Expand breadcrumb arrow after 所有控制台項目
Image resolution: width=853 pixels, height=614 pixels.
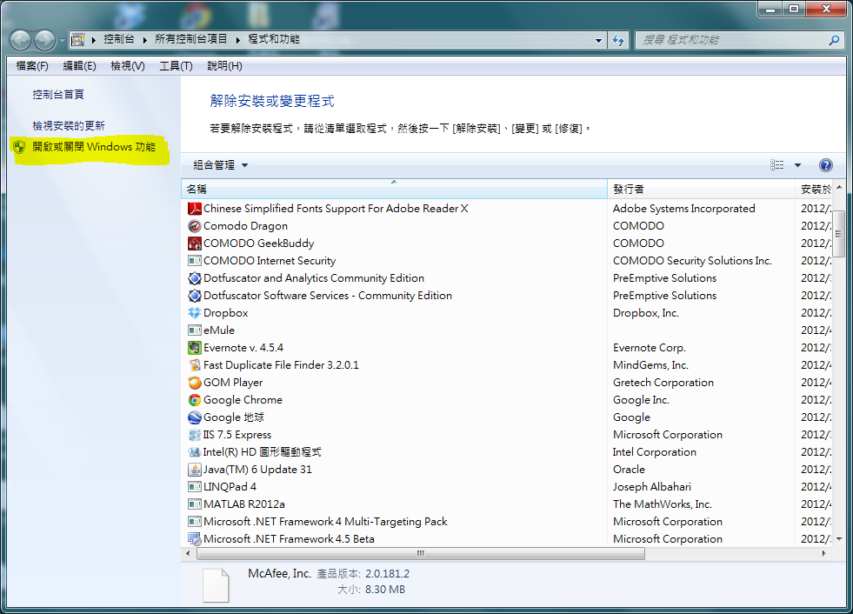tap(237, 40)
